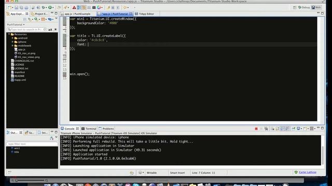Switch to Web perspective
332x186 pixels.
[x=316, y=8]
